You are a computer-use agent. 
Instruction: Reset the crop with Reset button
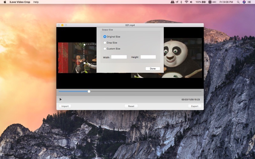tap(131, 106)
